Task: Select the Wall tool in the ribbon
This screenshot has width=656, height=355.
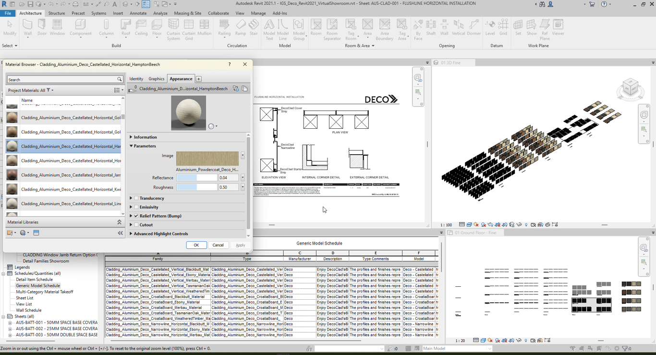Action: tap(28, 27)
